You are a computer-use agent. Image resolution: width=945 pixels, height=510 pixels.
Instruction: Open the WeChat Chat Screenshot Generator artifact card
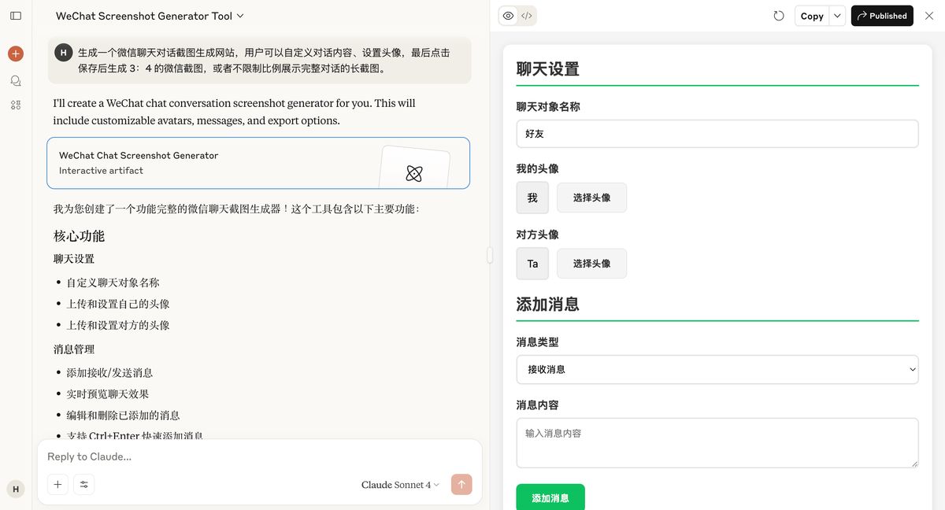[x=258, y=163]
